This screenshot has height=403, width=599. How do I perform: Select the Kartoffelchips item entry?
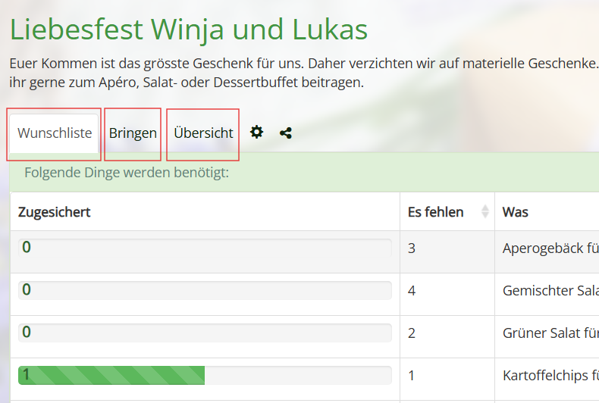point(550,375)
